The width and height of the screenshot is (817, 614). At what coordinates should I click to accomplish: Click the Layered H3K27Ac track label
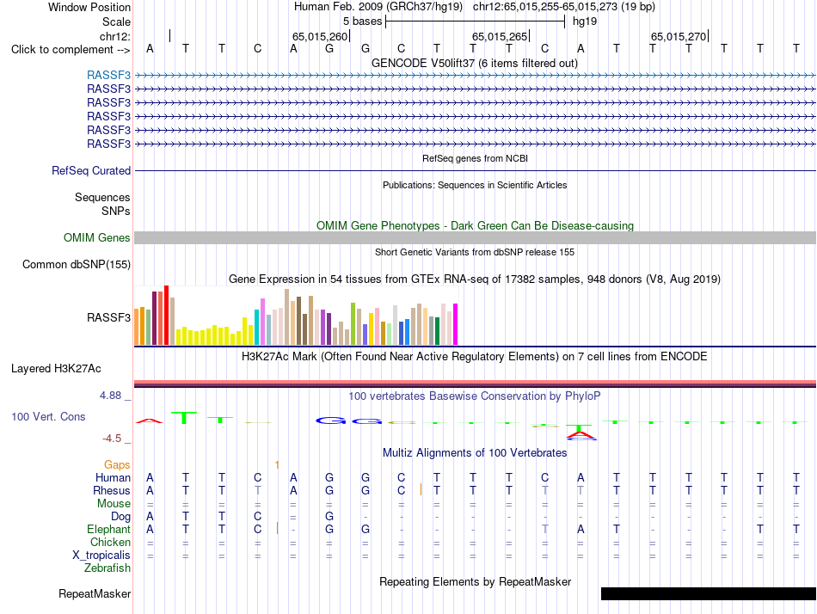[56, 369]
